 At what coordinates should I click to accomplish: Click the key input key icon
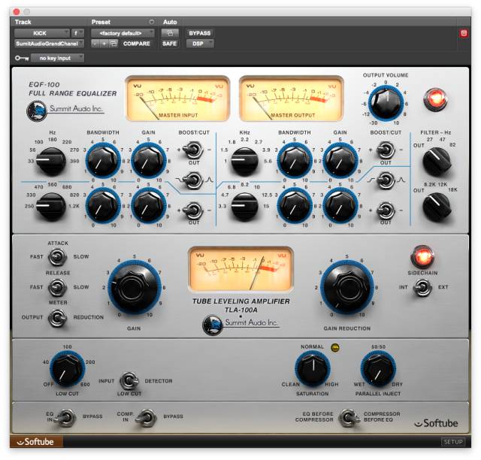coord(22,58)
